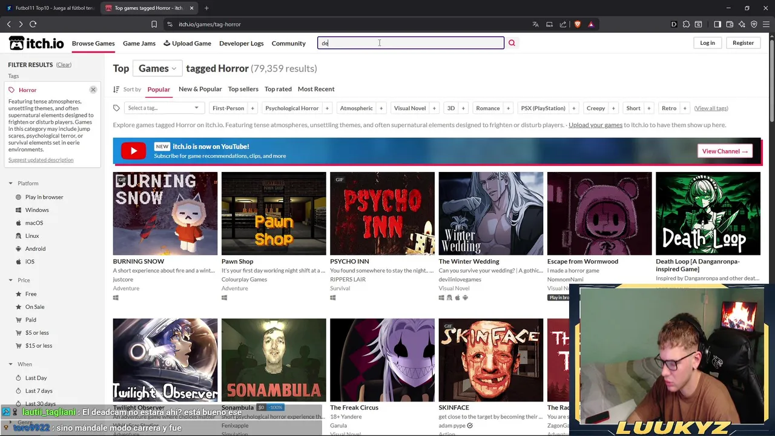Viewport: 775px width, 436px height.
Task: Add First-Person tag with plus
Action: pos(252,108)
